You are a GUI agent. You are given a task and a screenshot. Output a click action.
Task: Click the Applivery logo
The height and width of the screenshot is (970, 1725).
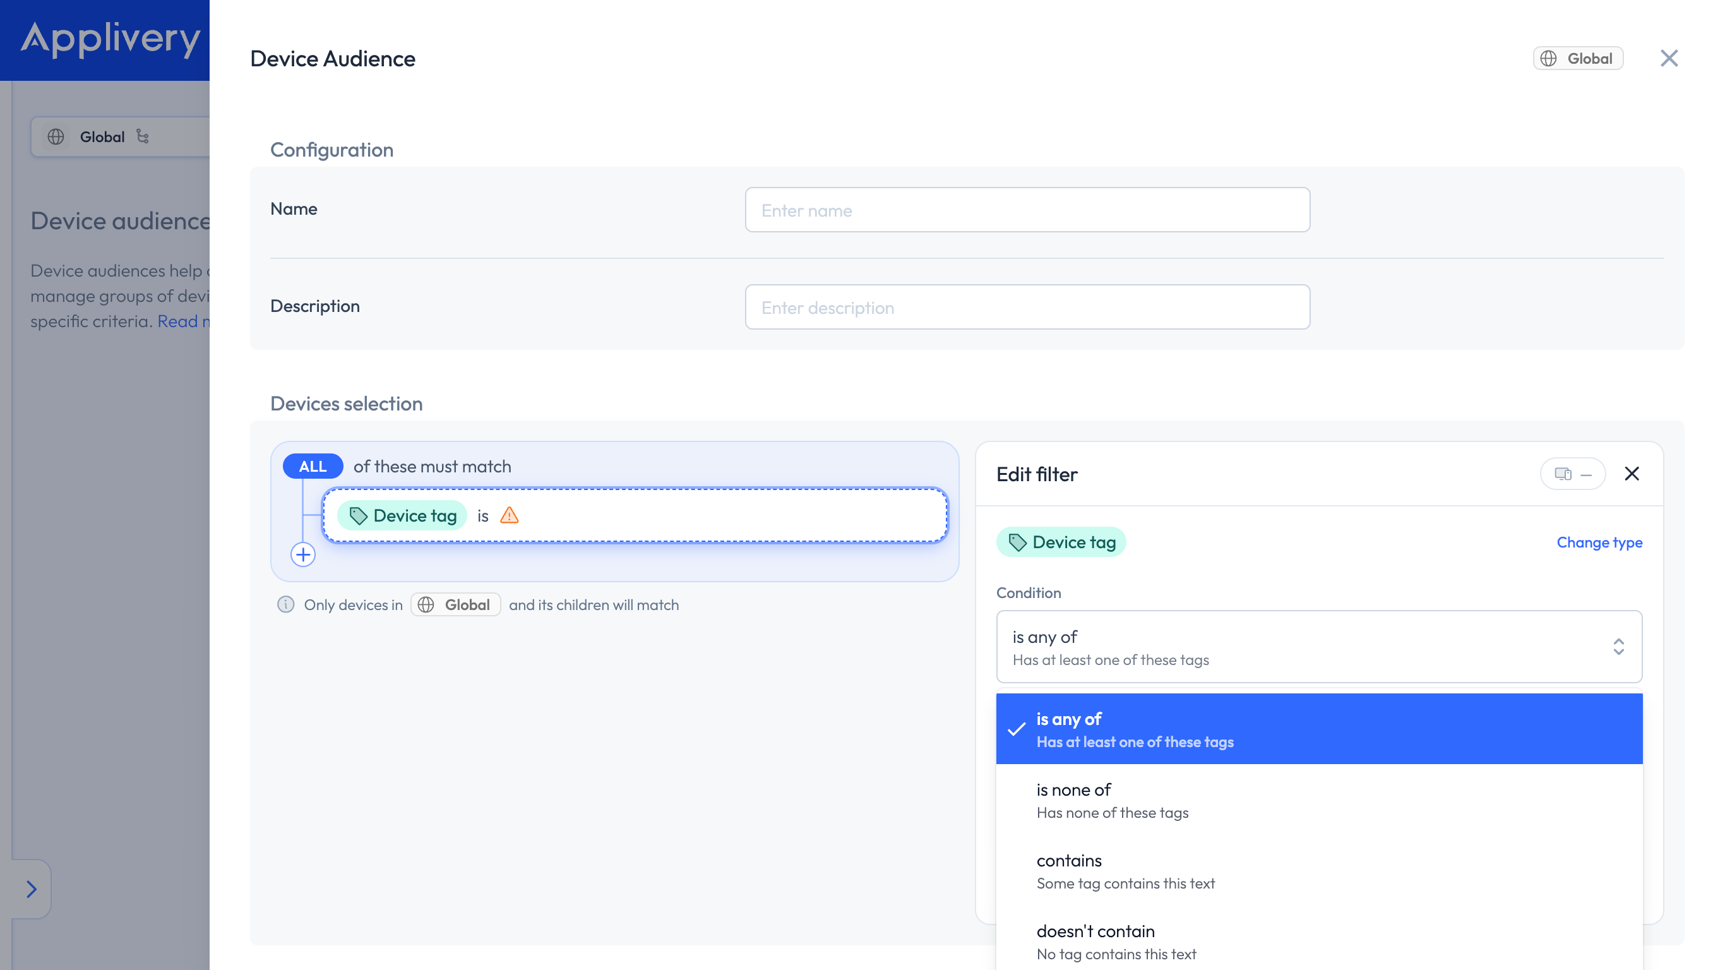click(110, 38)
